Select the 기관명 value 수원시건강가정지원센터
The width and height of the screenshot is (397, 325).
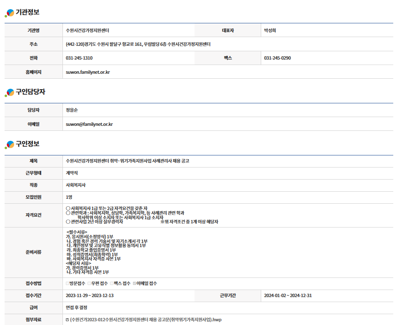(x=87, y=30)
